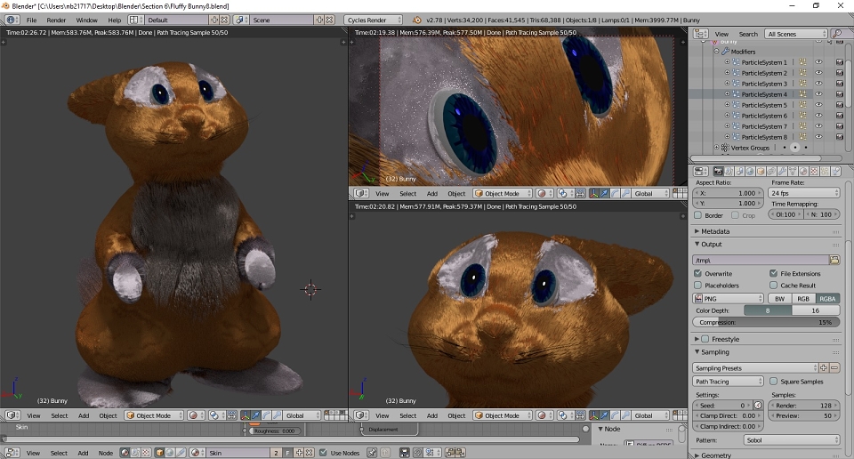
Task: Open the Sampling Presets dropdown
Action: tap(755, 368)
